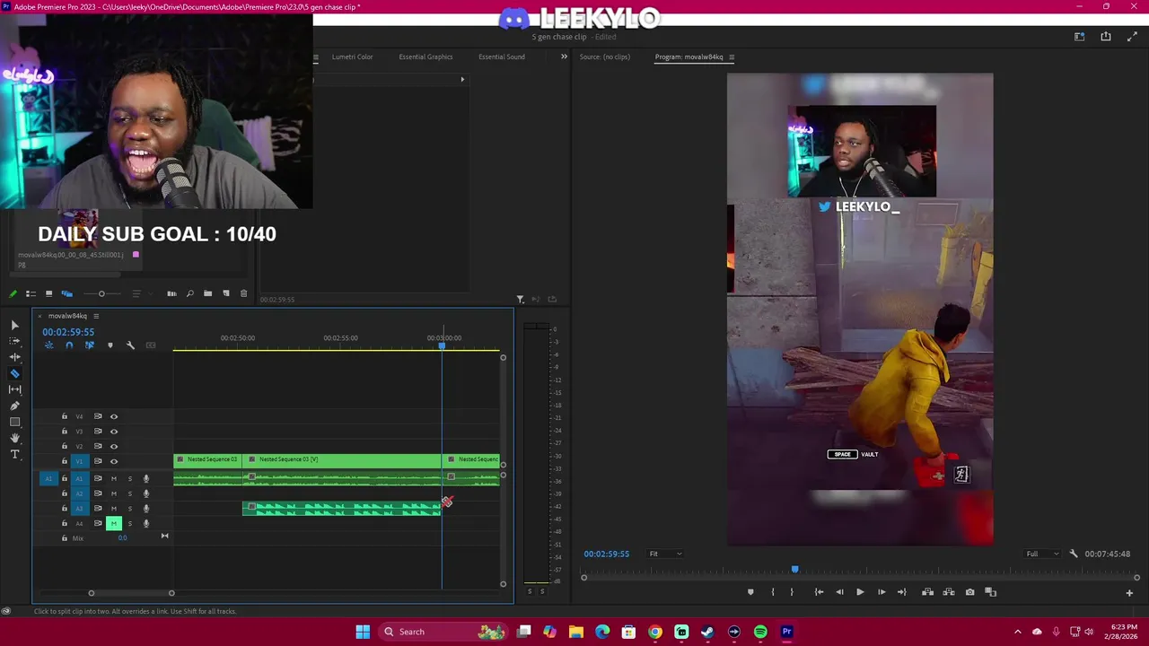Hide track V4 with eye icon
1149x646 pixels.
114,416
